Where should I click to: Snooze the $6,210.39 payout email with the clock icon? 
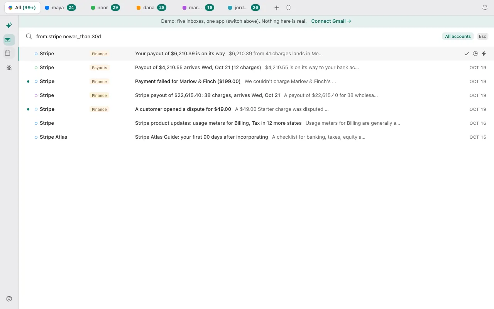point(475,54)
